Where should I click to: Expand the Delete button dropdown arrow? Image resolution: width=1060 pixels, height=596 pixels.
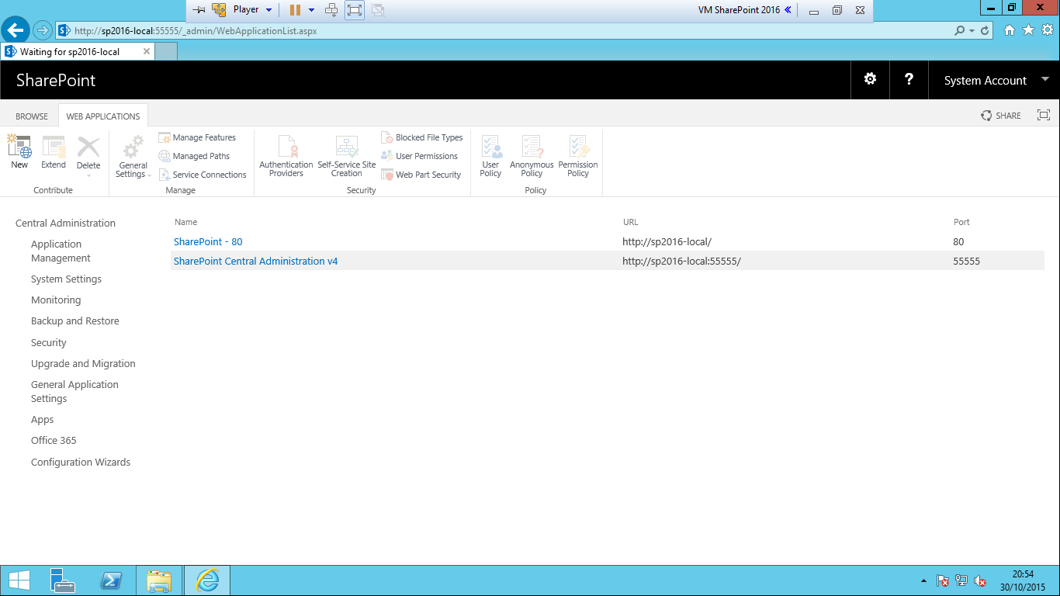pyautogui.click(x=88, y=175)
